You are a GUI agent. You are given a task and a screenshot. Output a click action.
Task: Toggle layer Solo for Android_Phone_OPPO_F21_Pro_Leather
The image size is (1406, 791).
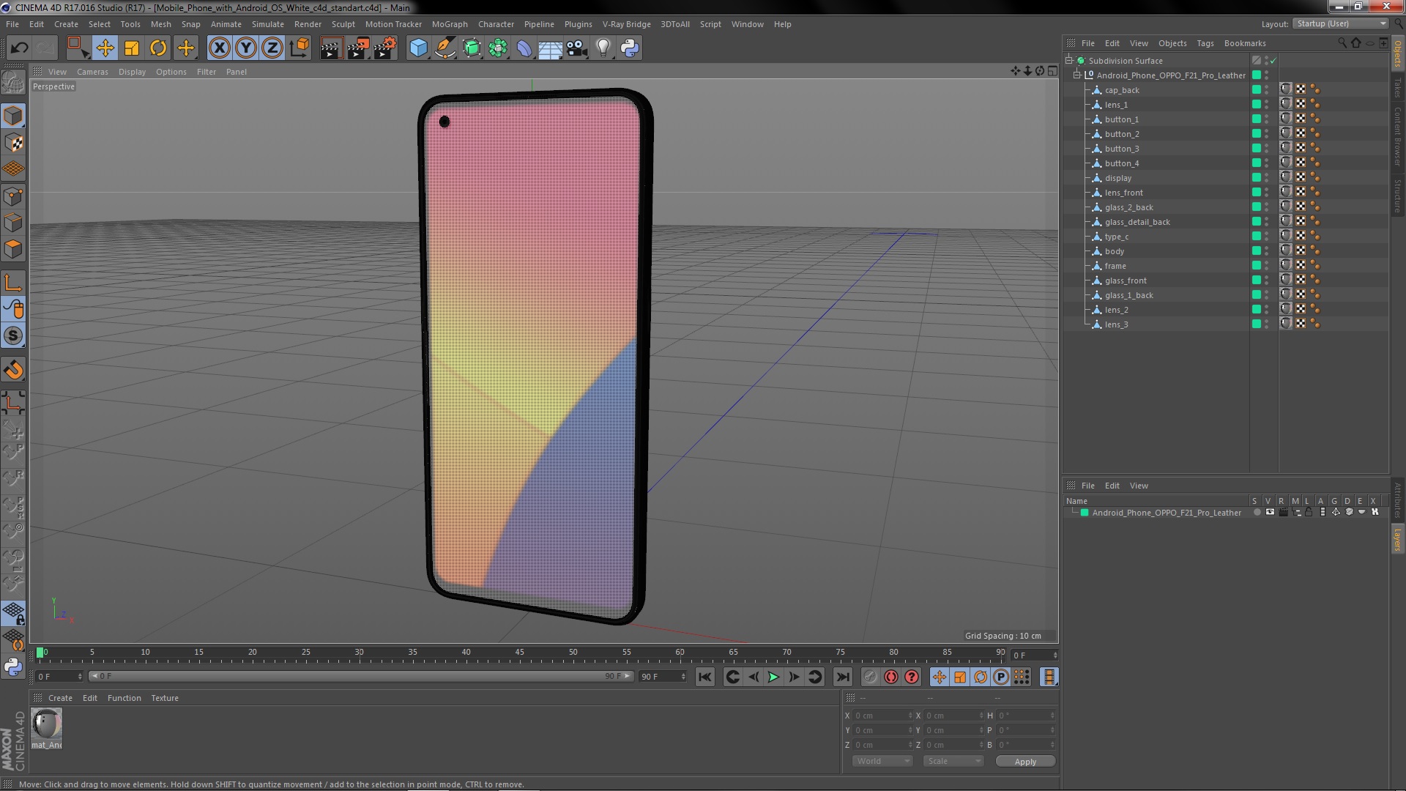tap(1257, 513)
